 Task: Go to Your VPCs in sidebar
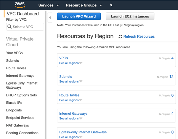(x=14, y=53)
